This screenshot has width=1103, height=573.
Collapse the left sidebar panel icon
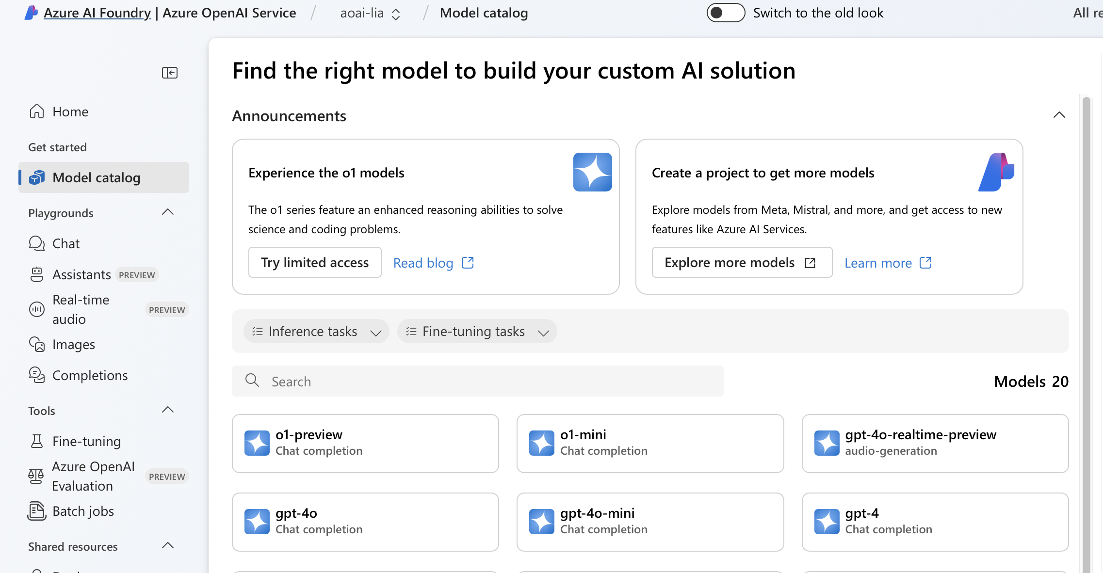tap(169, 73)
